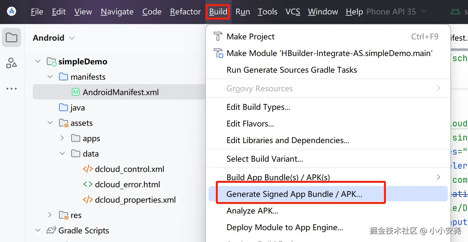Select dcloud_control.xml in the project tree

coord(129,169)
